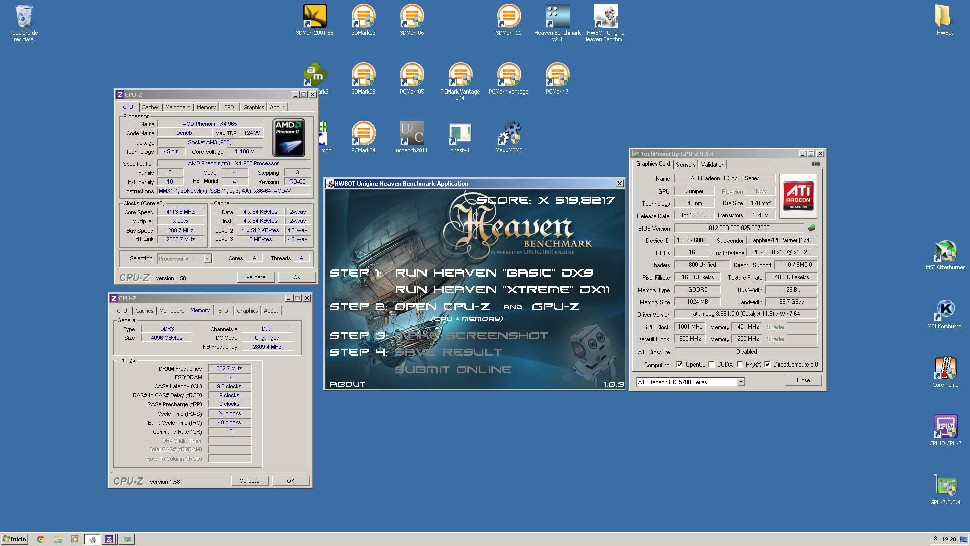Open MSI Kombustor desktop shortcut

pyautogui.click(x=945, y=313)
